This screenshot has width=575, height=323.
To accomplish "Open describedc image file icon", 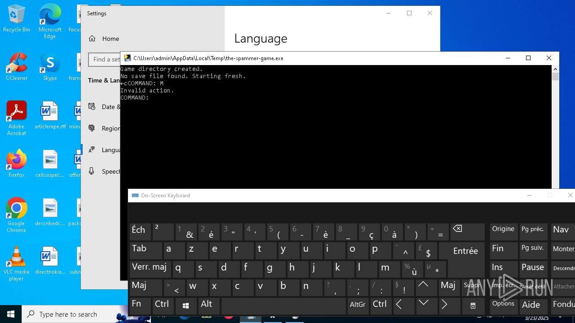I will [50, 212].
